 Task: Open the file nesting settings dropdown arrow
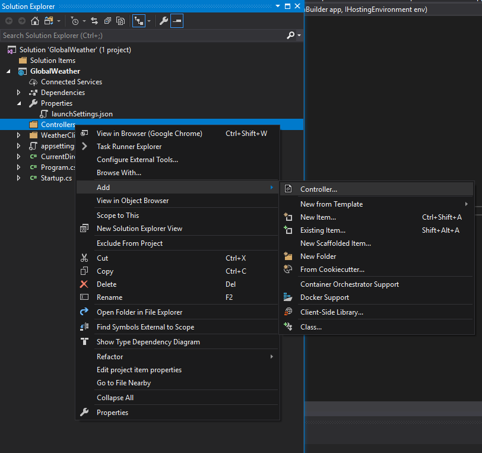[x=149, y=21]
